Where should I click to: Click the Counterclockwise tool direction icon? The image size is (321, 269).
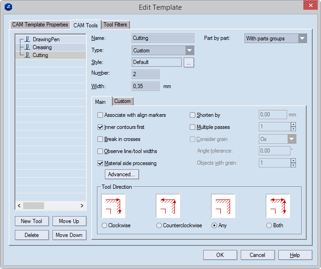click(167, 205)
